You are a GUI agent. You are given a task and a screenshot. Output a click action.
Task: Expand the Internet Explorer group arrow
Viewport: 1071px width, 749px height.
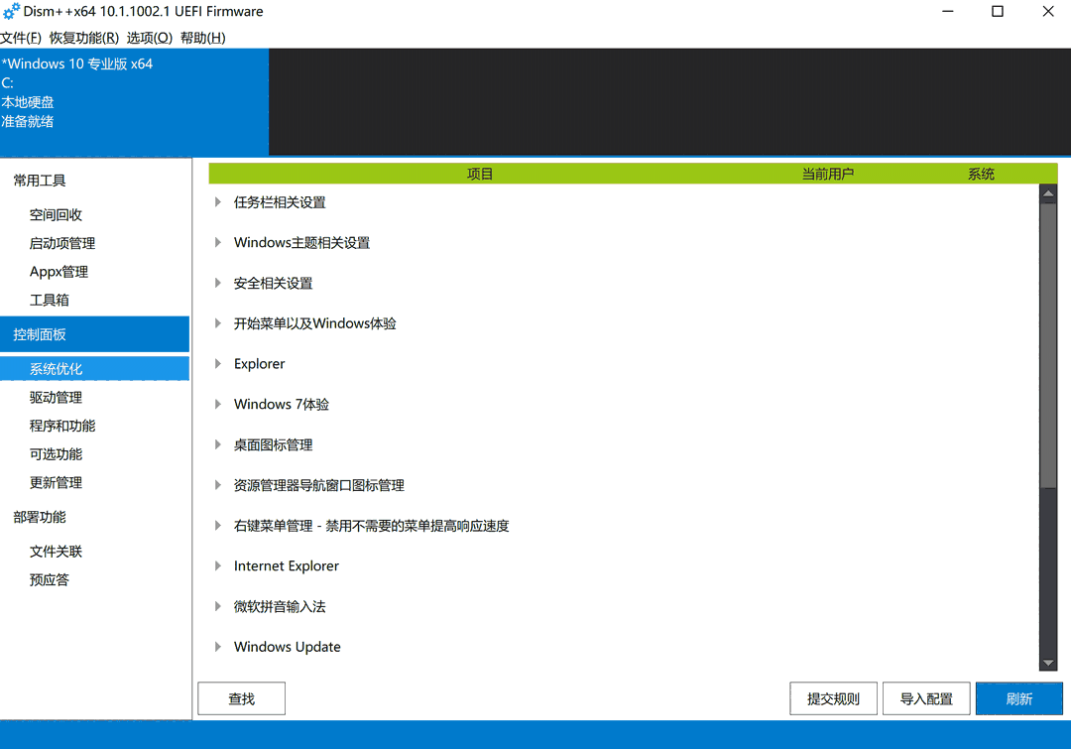pyautogui.click(x=218, y=565)
